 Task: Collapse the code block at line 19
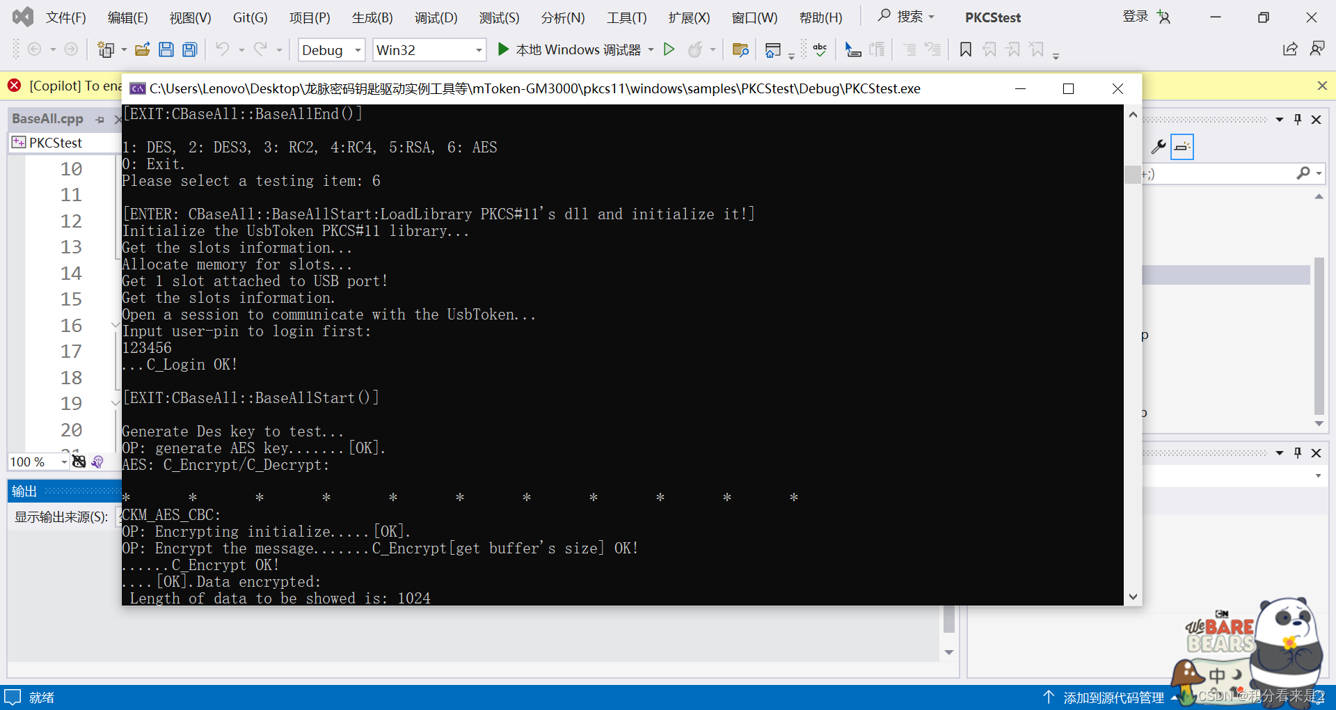pos(115,403)
